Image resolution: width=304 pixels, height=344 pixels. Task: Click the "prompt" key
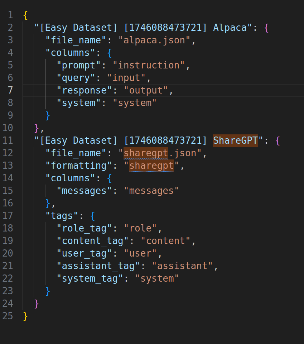pyautogui.click(x=79, y=65)
